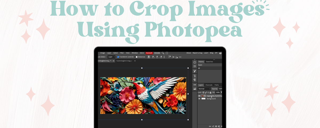Image resolution: width=320 pixels, height=128 pixels.
Task: Click the red Account button
Action: coord(149,53)
